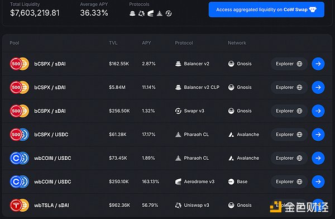Click the Balancer protocol icon in header
The image size is (335, 219).
tap(132, 13)
